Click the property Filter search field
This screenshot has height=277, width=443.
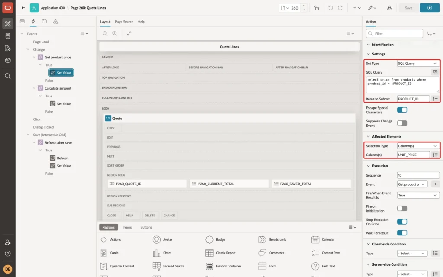(395, 34)
